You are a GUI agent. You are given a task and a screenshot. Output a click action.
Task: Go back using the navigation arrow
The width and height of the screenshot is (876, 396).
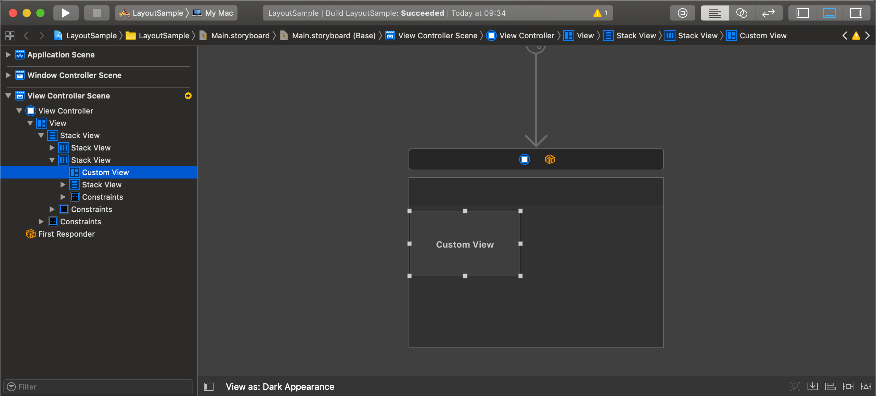27,35
